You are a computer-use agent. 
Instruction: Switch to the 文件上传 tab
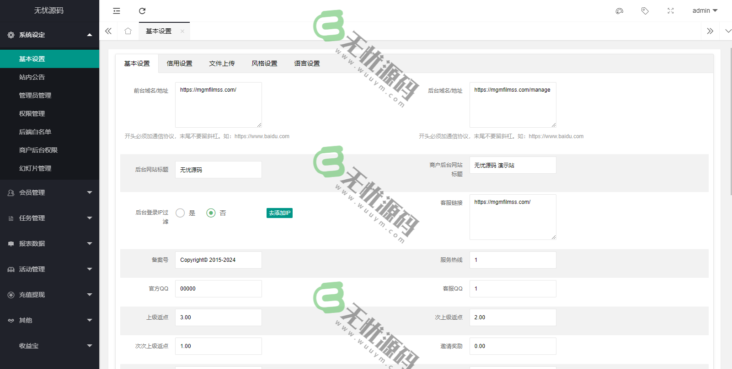[222, 63]
